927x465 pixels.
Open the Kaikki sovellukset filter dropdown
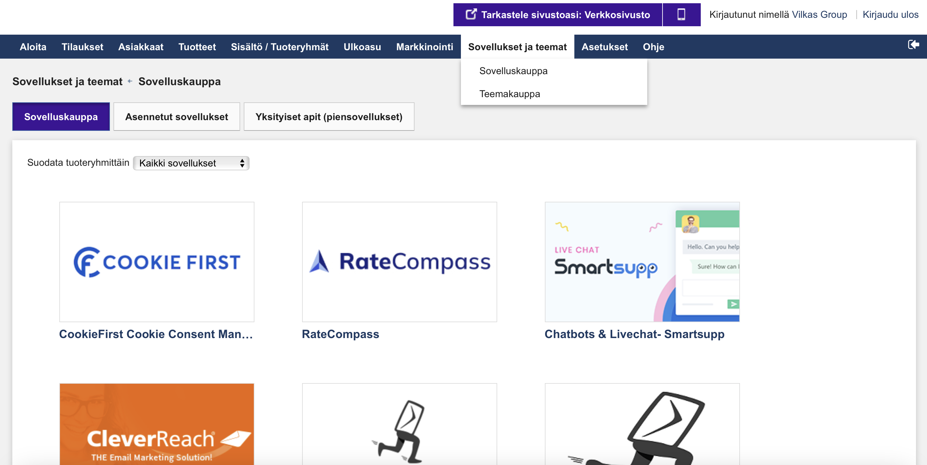coord(191,163)
